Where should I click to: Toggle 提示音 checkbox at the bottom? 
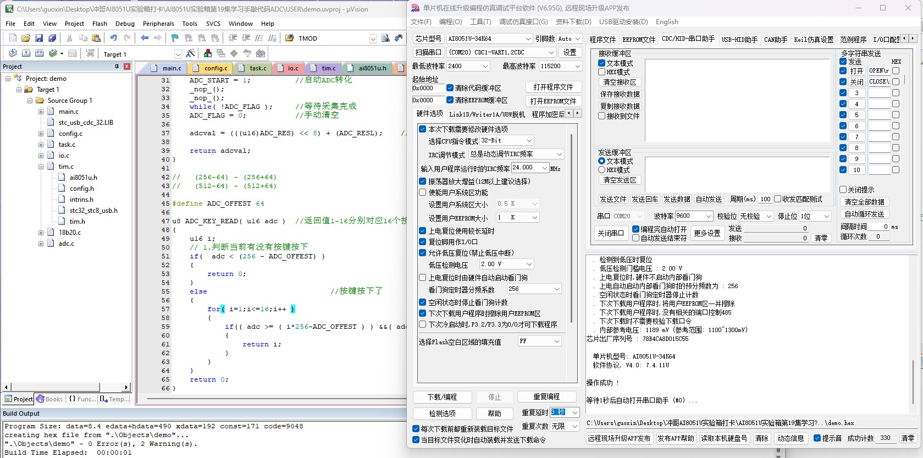click(817, 438)
